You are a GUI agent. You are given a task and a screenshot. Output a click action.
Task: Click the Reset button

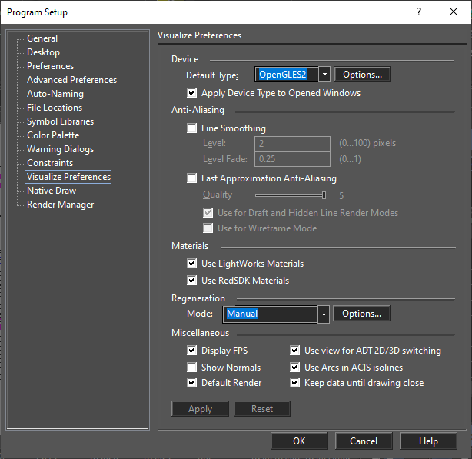[x=262, y=409]
